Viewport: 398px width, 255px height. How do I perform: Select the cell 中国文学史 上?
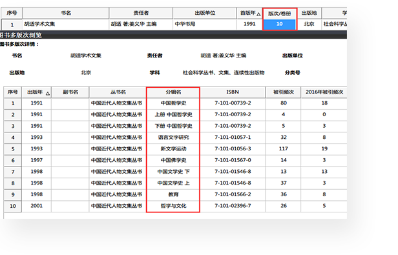173,183
